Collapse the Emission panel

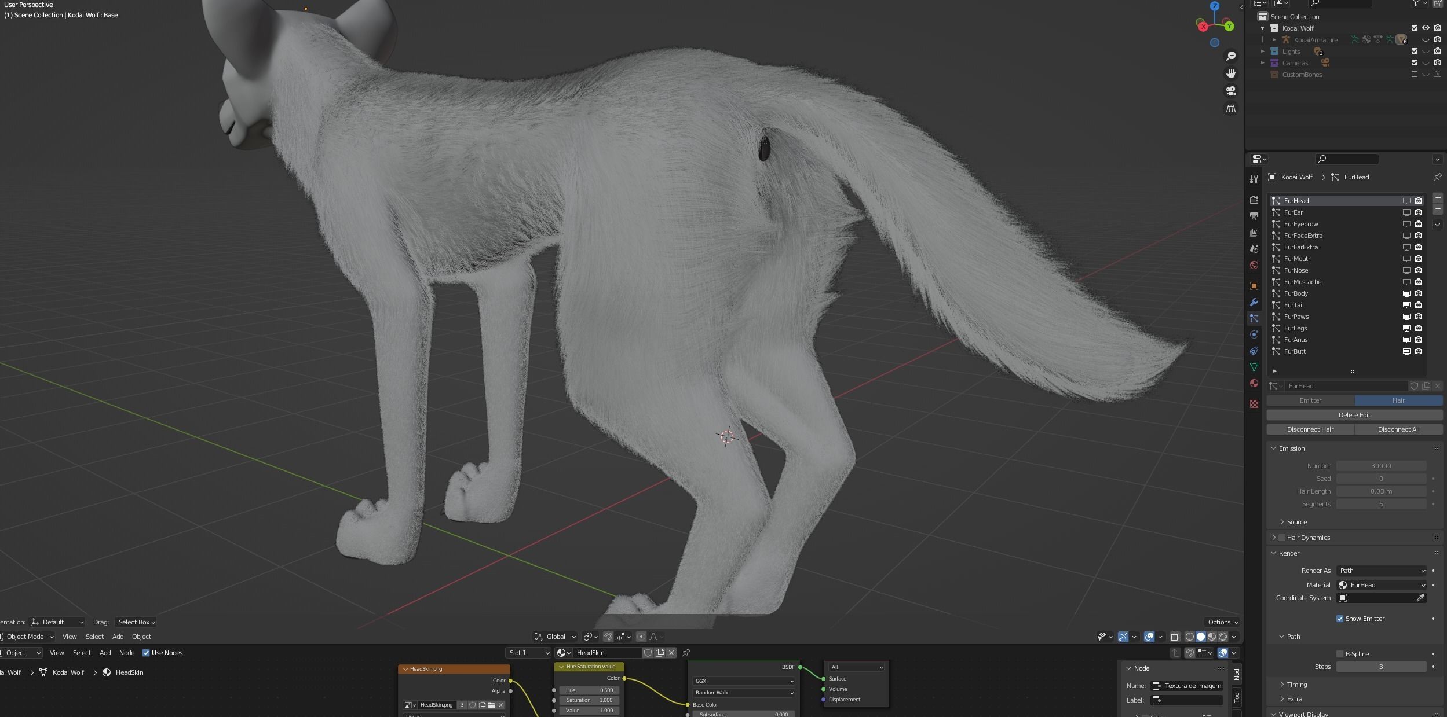click(1274, 448)
